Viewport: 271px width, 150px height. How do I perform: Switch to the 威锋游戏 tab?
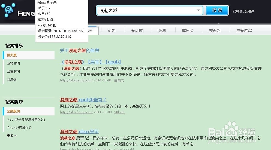[x=244, y=30]
